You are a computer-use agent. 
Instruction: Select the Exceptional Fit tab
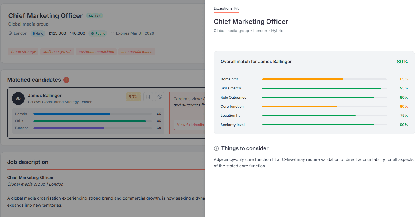coord(226,8)
